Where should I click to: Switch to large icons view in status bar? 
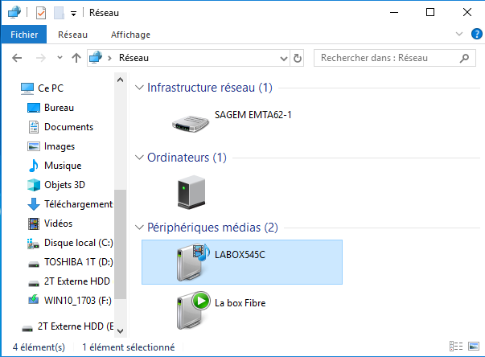coord(474,347)
